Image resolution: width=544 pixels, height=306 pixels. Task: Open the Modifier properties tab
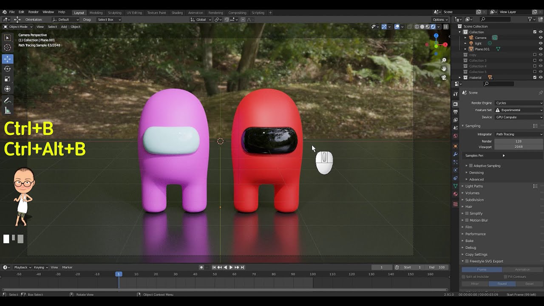pos(456,154)
